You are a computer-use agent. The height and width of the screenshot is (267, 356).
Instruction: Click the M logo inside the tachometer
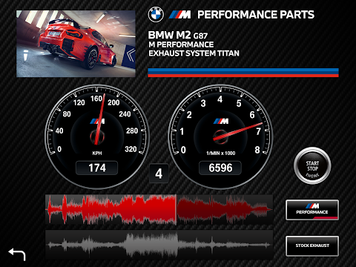pos(221,121)
